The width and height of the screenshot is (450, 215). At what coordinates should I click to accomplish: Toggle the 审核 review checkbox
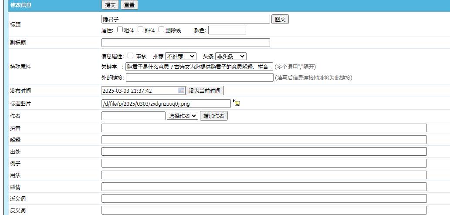click(x=130, y=56)
